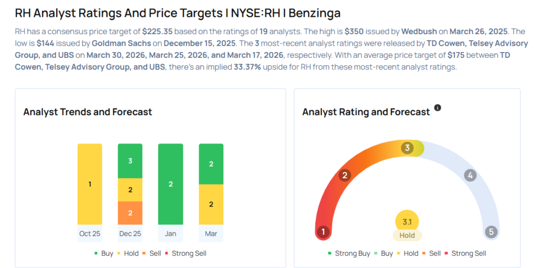This screenshot has height=268, width=538.
Task: Toggle Buy series in trends legend
Action: (104, 253)
